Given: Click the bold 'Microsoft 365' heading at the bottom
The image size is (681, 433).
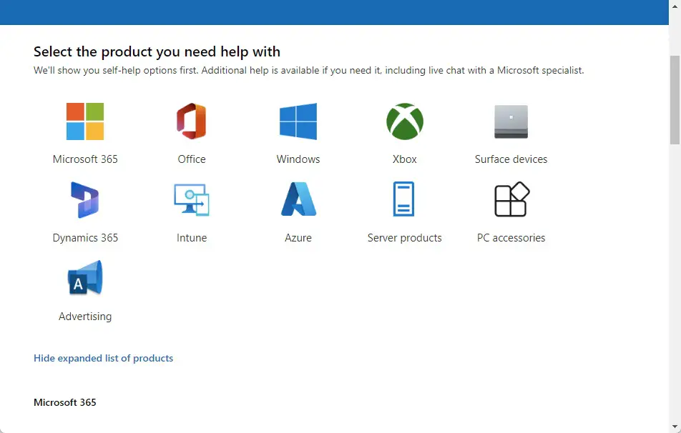Looking at the screenshot, I should click(64, 402).
